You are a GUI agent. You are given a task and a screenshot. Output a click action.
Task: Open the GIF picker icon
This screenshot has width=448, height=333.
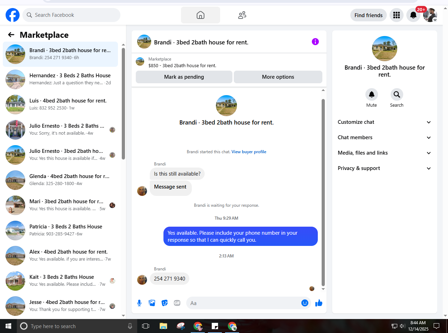177,303
